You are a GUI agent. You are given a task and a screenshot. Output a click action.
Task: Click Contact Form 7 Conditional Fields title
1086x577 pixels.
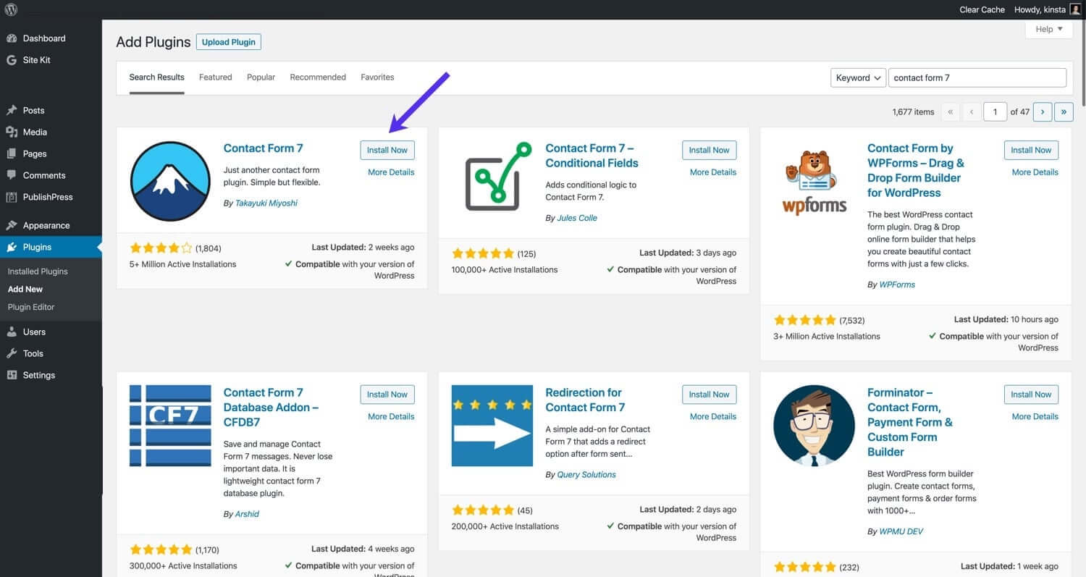click(592, 156)
